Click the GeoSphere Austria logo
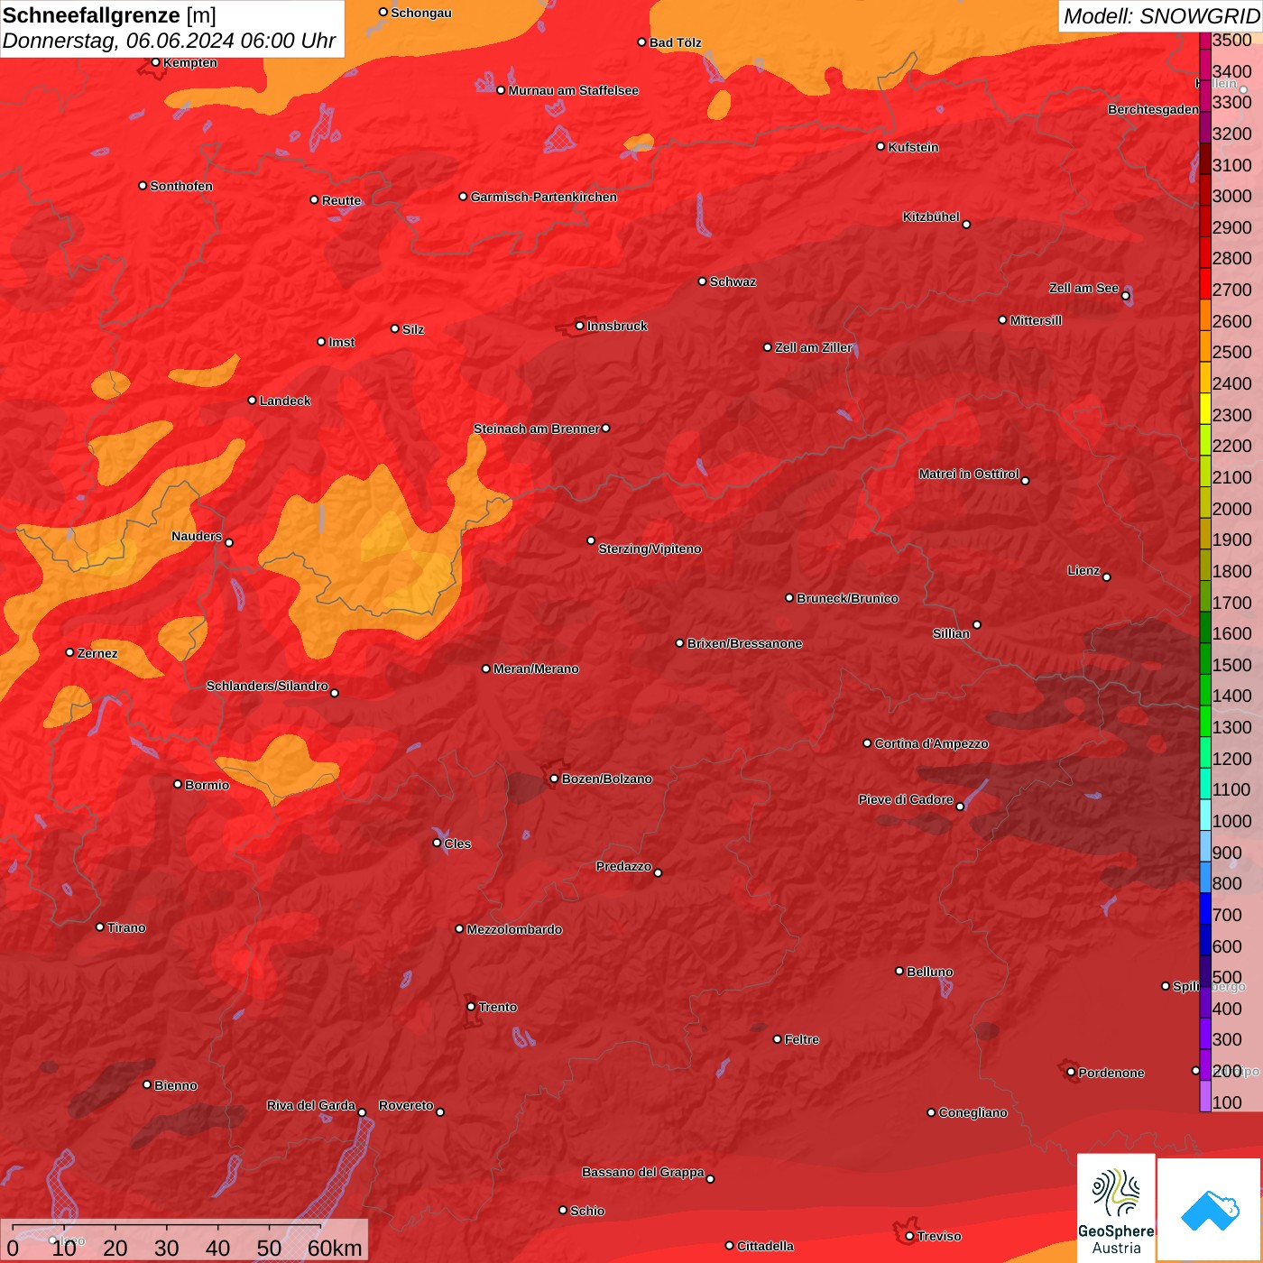The image size is (1263, 1263). tap(1116, 1210)
